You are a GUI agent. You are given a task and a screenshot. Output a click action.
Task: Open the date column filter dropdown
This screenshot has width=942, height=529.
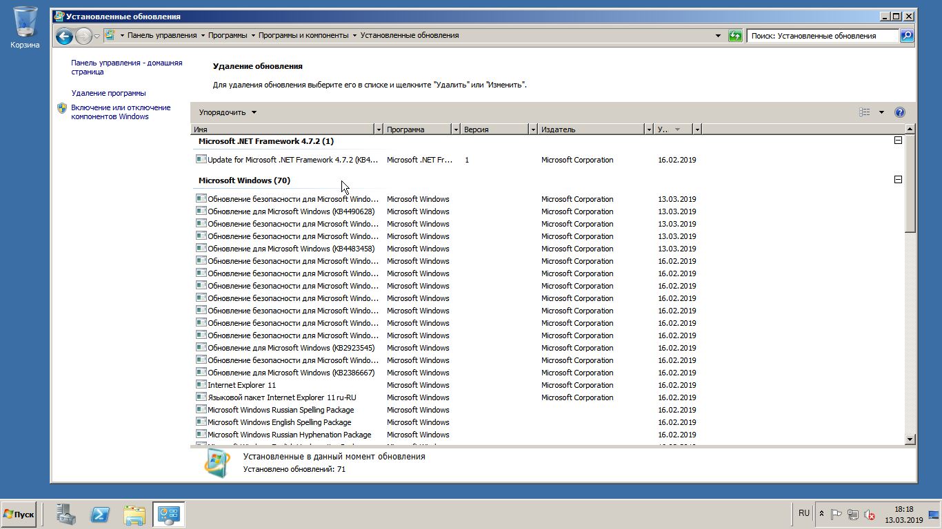697,129
